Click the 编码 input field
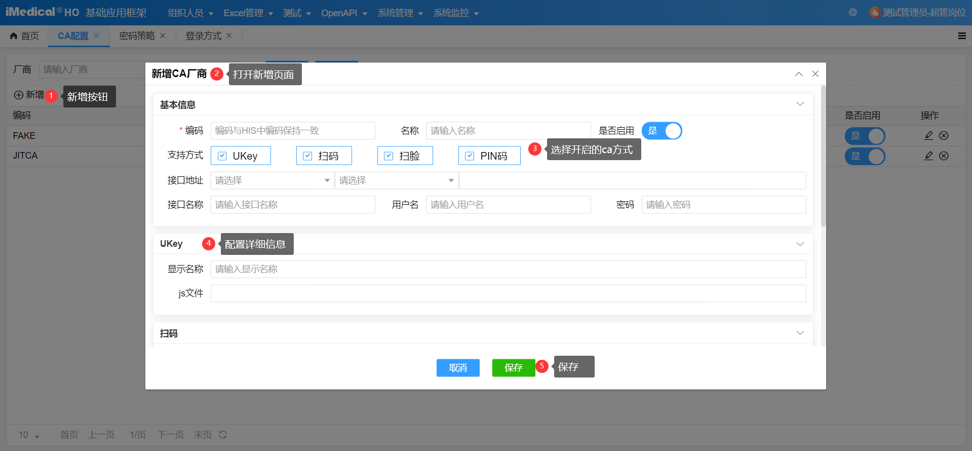 click(293, 131)
